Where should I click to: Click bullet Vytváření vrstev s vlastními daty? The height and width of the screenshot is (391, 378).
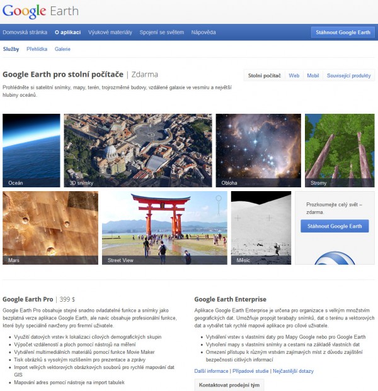coord(285,337)
